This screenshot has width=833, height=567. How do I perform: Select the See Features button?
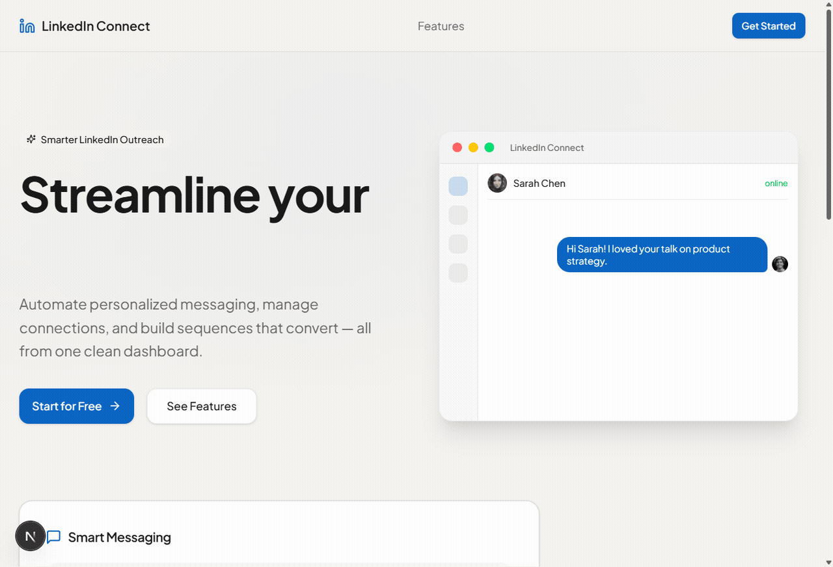tap(202, 406)
